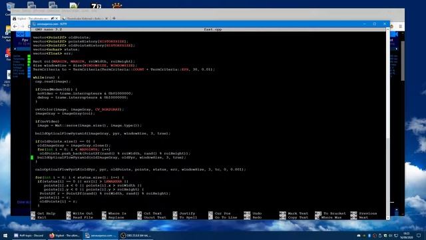Click the nano Read File shortcut
This screenshot has width=426, height=240.
point(83,218)
